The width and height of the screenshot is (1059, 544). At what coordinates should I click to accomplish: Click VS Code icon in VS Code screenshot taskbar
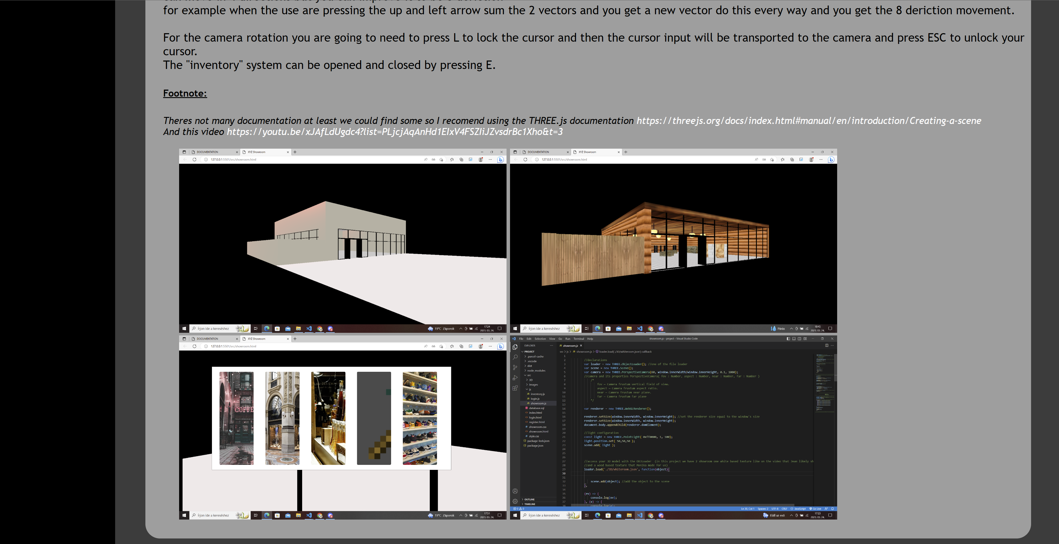[x=640, y=515]
